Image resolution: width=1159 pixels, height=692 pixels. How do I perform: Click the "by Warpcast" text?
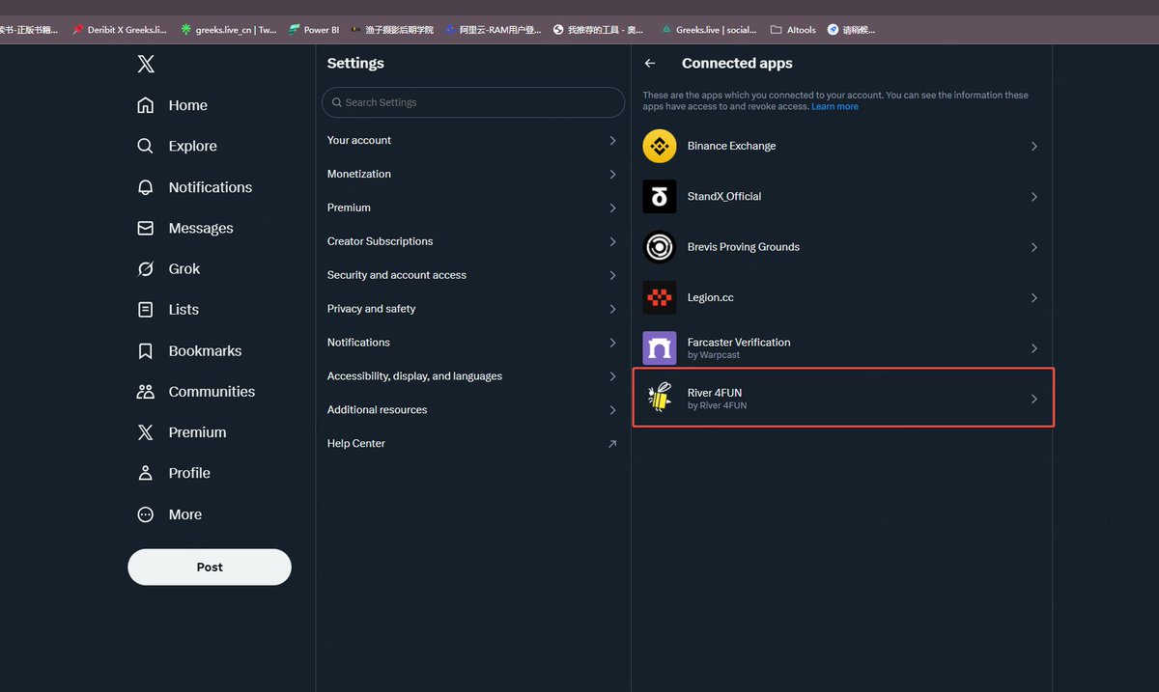coord(714,355)
